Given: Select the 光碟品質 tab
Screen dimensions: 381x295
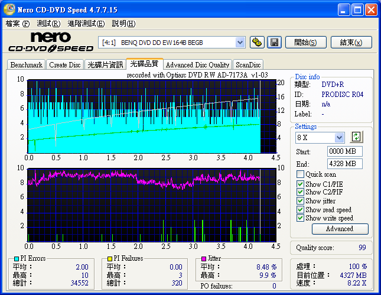Looking at the screenshot, I should 144,64.
